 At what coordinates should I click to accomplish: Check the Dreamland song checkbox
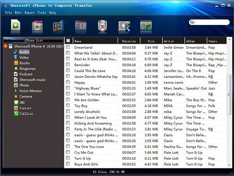pos(68,47)
